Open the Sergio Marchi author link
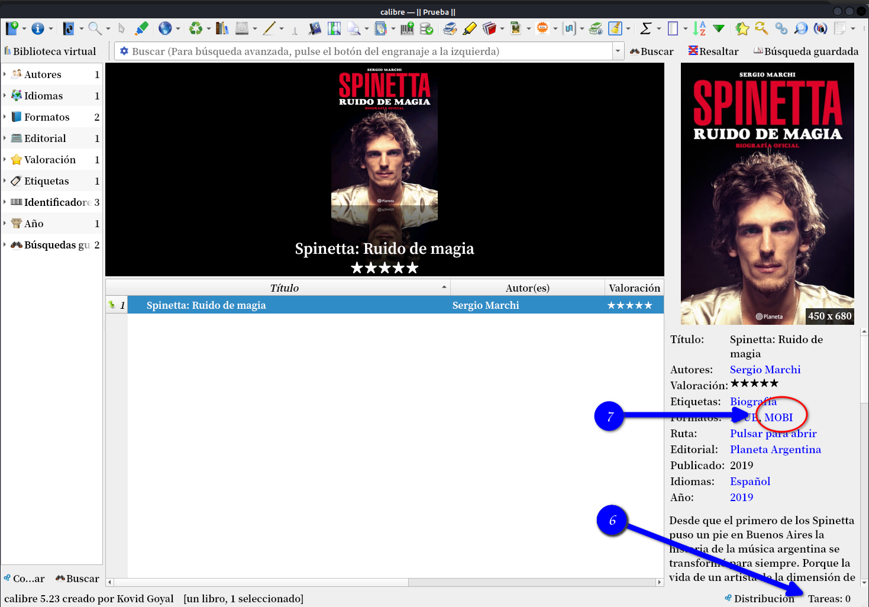Viewport: 869px width, 607px height. pyautogui.click(x=765, y=370)
